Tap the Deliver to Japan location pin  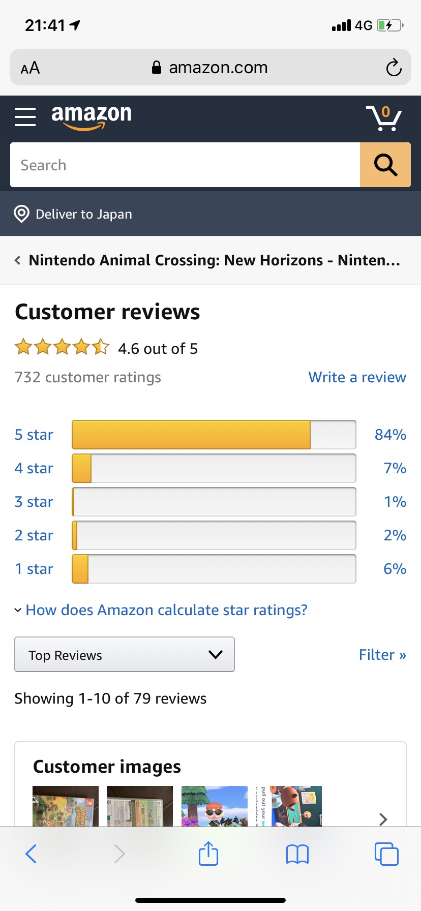[21, 214]
